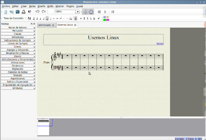Image resolution: width=206 pixels, height=140 pixels.
Task: Pause playback with the pause icon
Action: coord(113,12)
